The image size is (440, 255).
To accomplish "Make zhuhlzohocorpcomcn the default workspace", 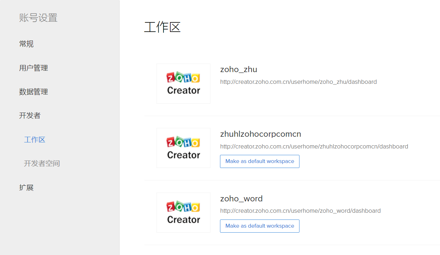I will pyautogui.click(x=259, y=161).
